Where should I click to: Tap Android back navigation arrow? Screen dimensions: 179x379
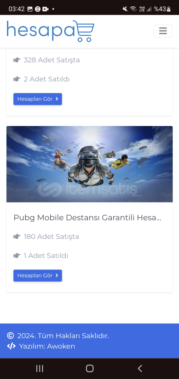click(x=140, y=368)
